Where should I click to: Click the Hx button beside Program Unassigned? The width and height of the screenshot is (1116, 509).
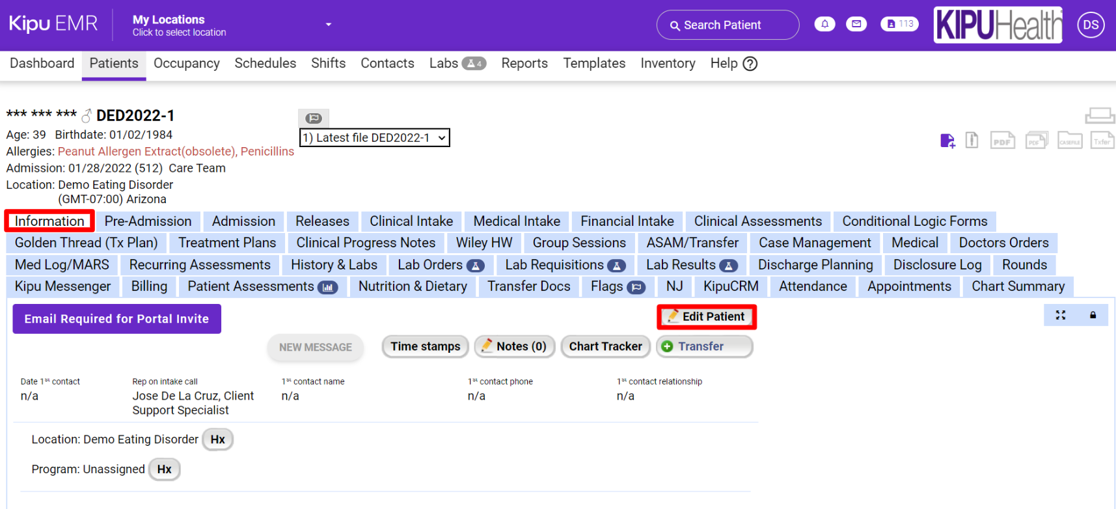coord(164,469)
